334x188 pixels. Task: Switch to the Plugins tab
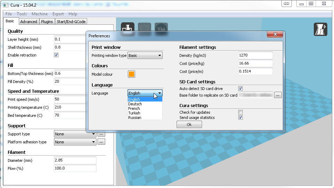click(x=47, y=22)
